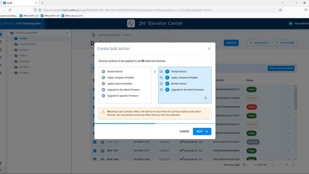
Task: Bookmark this page with the star icon
Action: (x=281, y=10)
